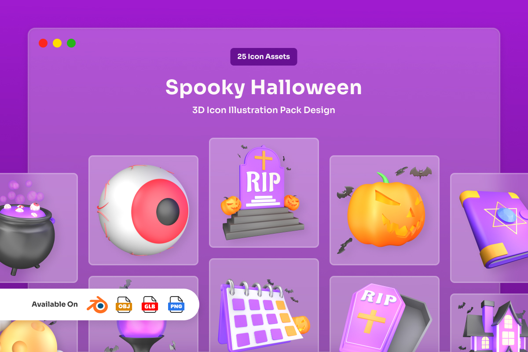Viewport: 528px width, 352px height.
Task: Select the GLB file format icon
Action: [x=150, y=304]
